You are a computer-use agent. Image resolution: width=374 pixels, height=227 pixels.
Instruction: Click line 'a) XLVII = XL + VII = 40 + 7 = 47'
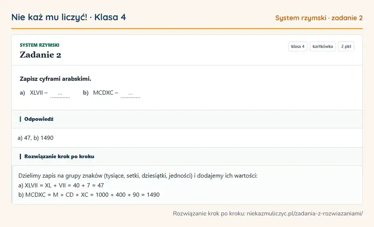(61, 185)
